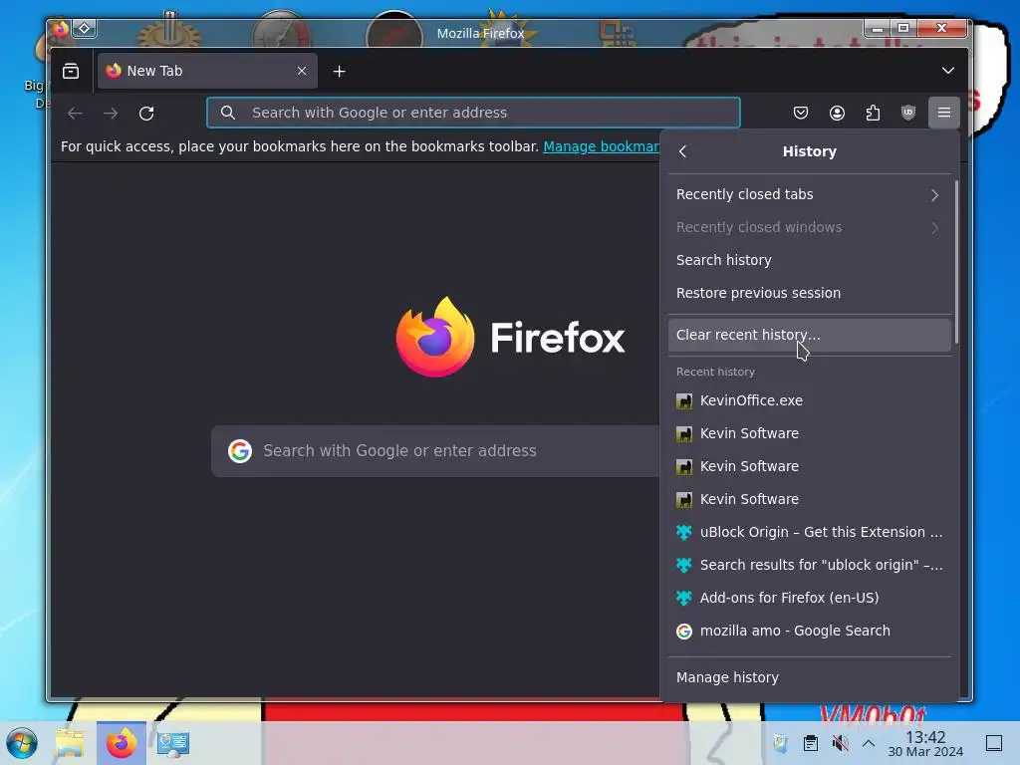Choose Restore previous session

(x=809, y=293)
